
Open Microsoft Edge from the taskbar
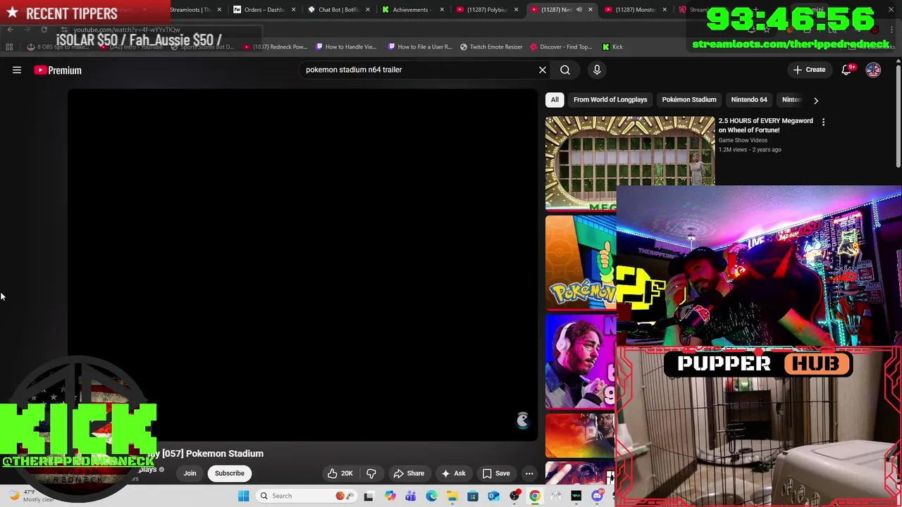[431, 496]
